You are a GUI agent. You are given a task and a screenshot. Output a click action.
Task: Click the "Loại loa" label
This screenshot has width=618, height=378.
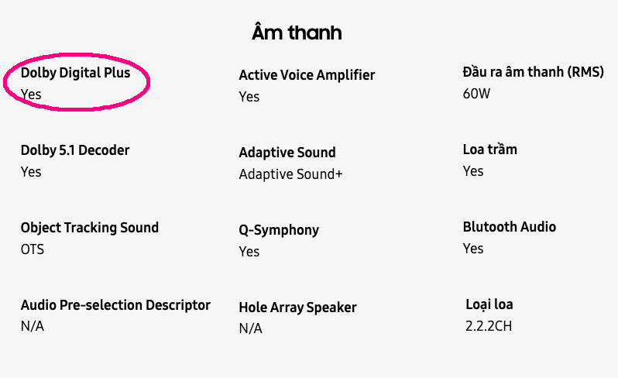coord(489,304)
